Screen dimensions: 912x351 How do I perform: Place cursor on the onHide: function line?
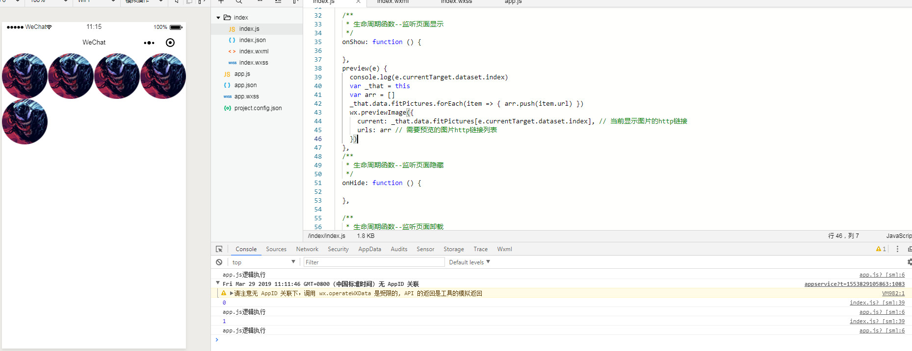click(381, 183)
